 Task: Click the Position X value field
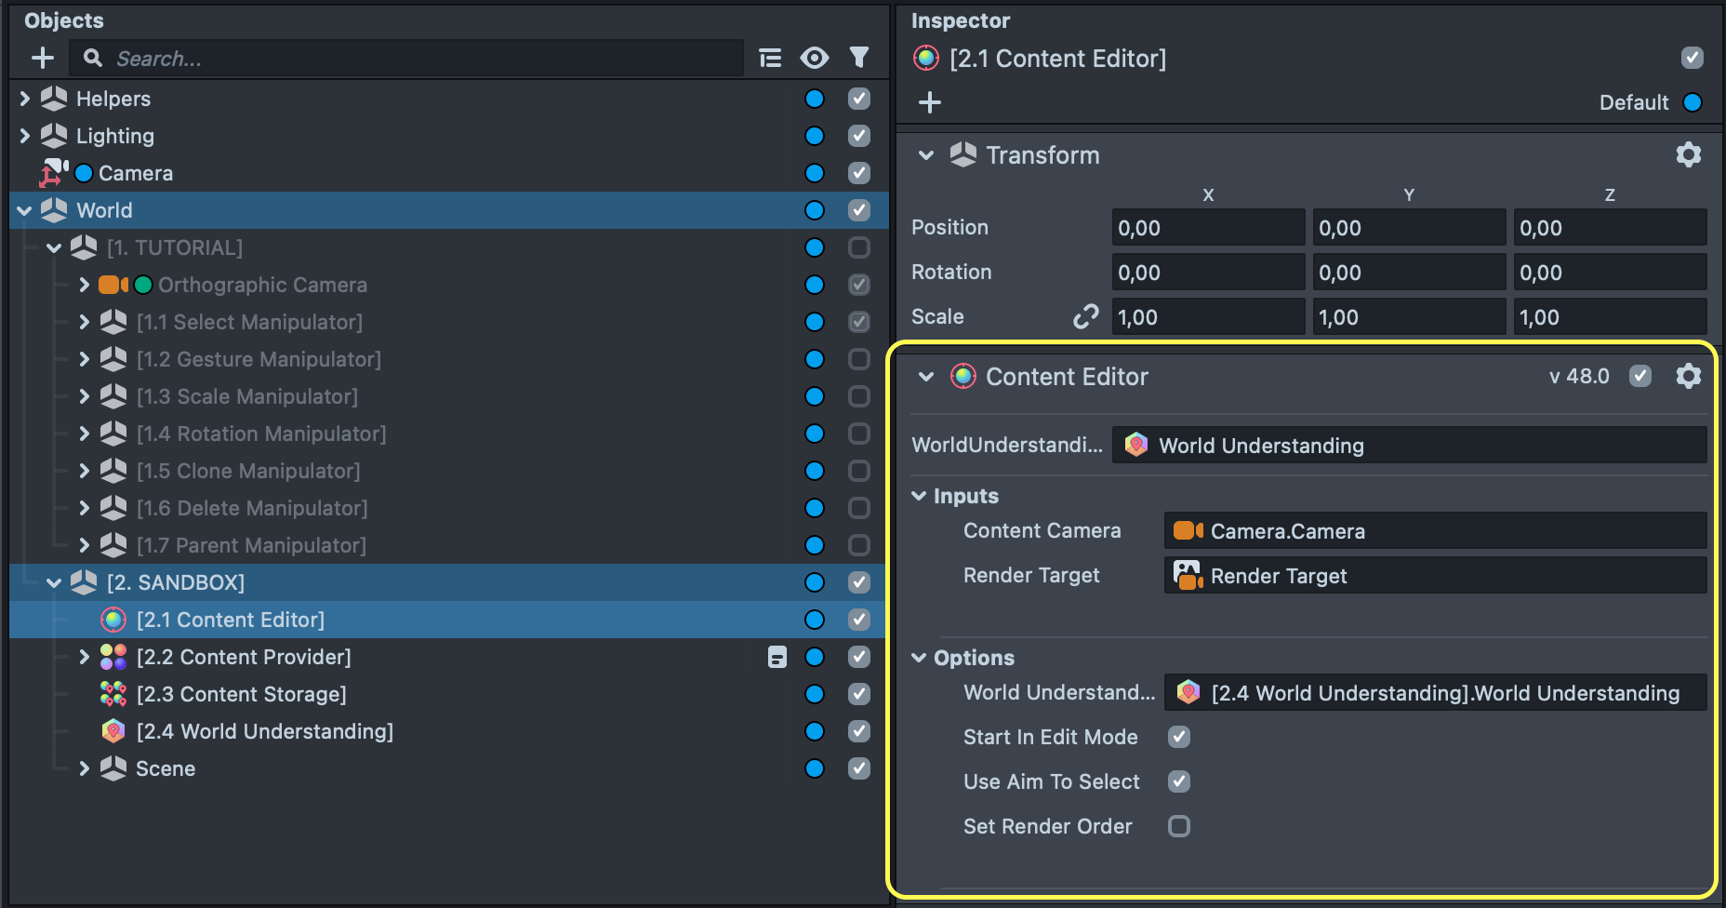pos(1207,228)
